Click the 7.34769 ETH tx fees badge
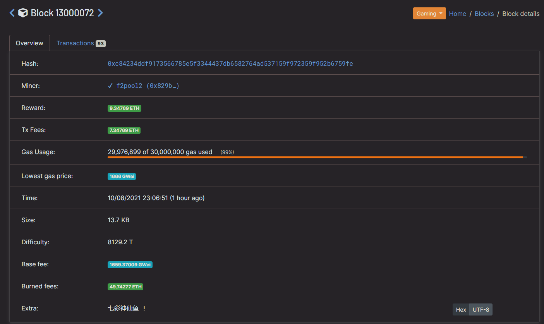Image resolution: width=544 pixels, height=324 pixels. point(124,130)
